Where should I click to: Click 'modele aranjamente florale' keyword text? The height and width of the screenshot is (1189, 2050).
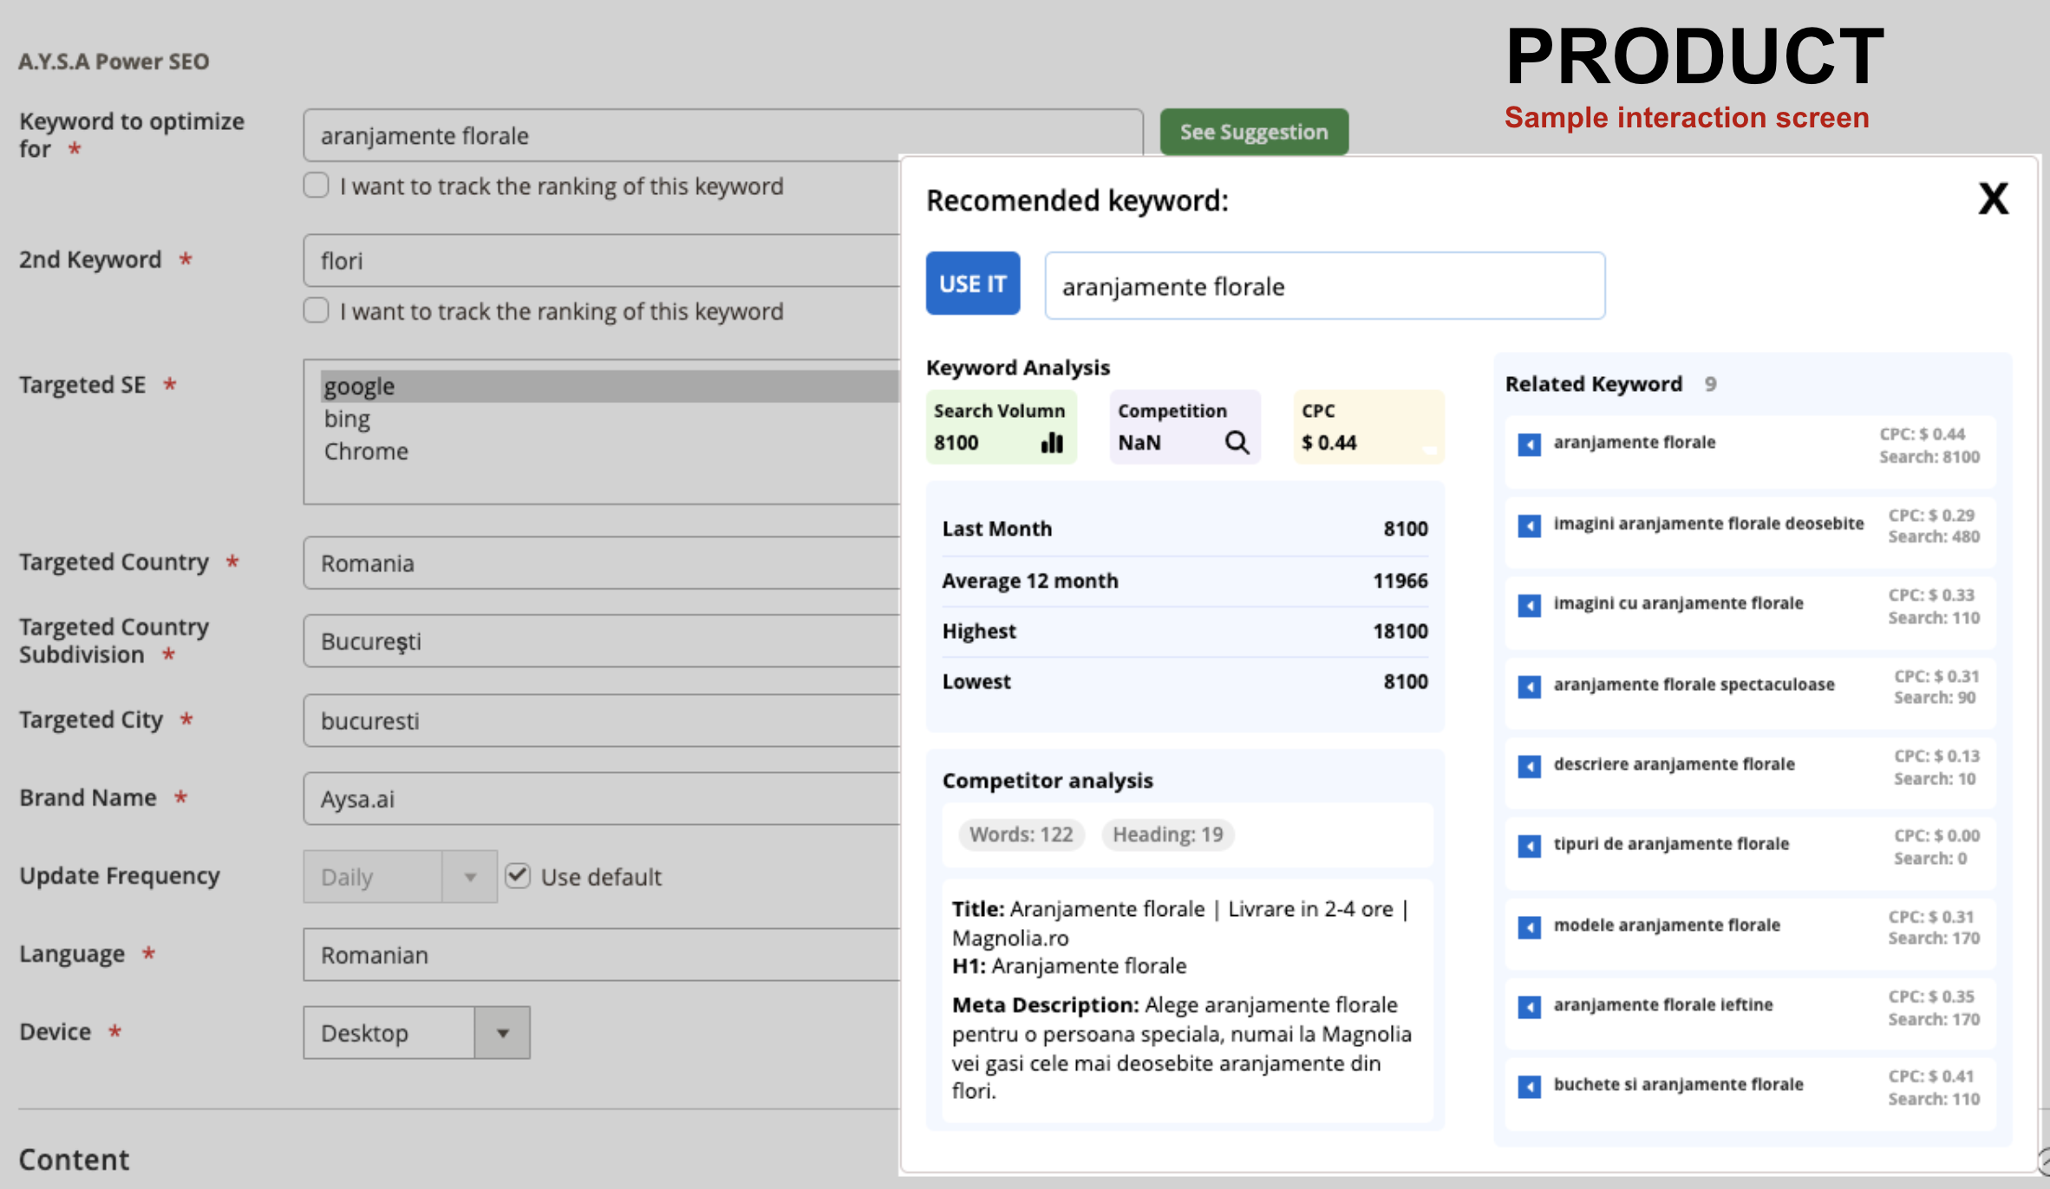1667,925
